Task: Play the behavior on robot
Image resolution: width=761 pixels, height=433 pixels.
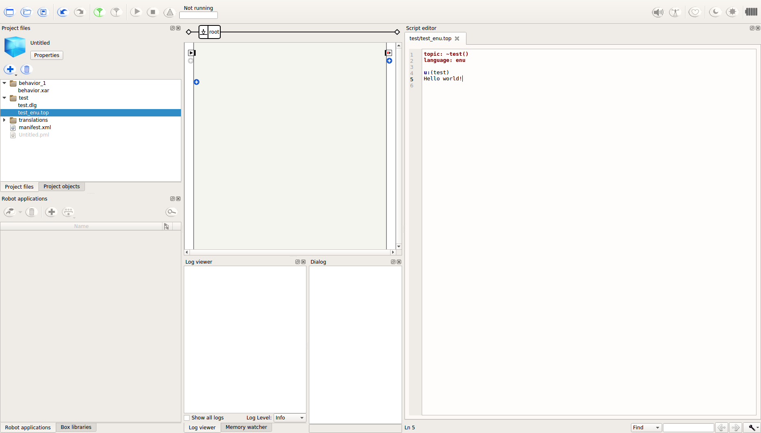Action: point(136,12)
